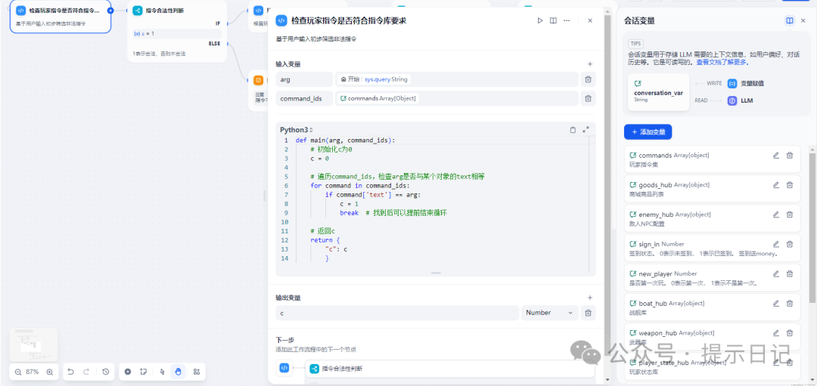817x386 pixels.
Task: Open the Number output type dropdown
Action: pos(549,313)
